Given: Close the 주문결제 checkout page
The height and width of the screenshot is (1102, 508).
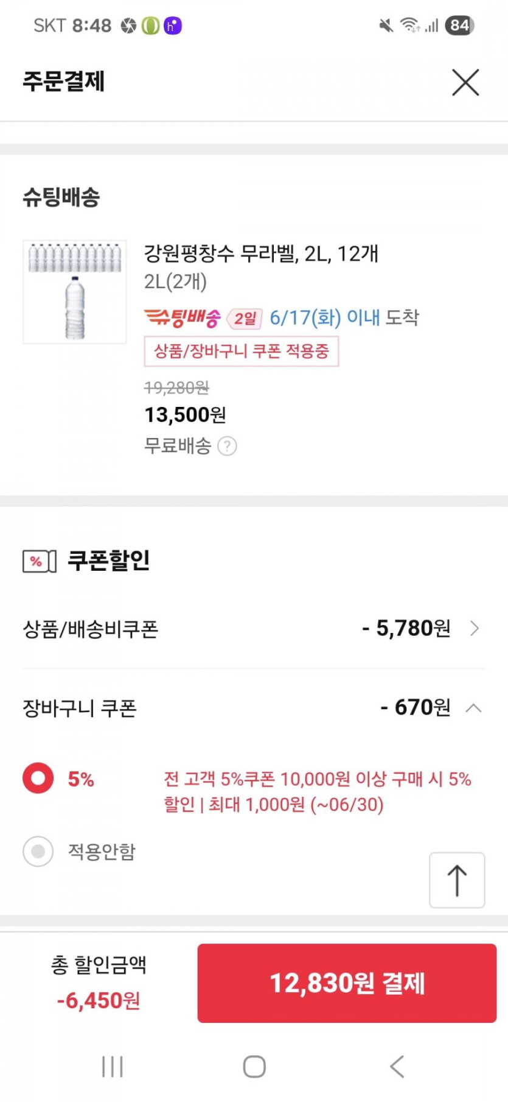Looking at the screenshot, I should (465, 82).
